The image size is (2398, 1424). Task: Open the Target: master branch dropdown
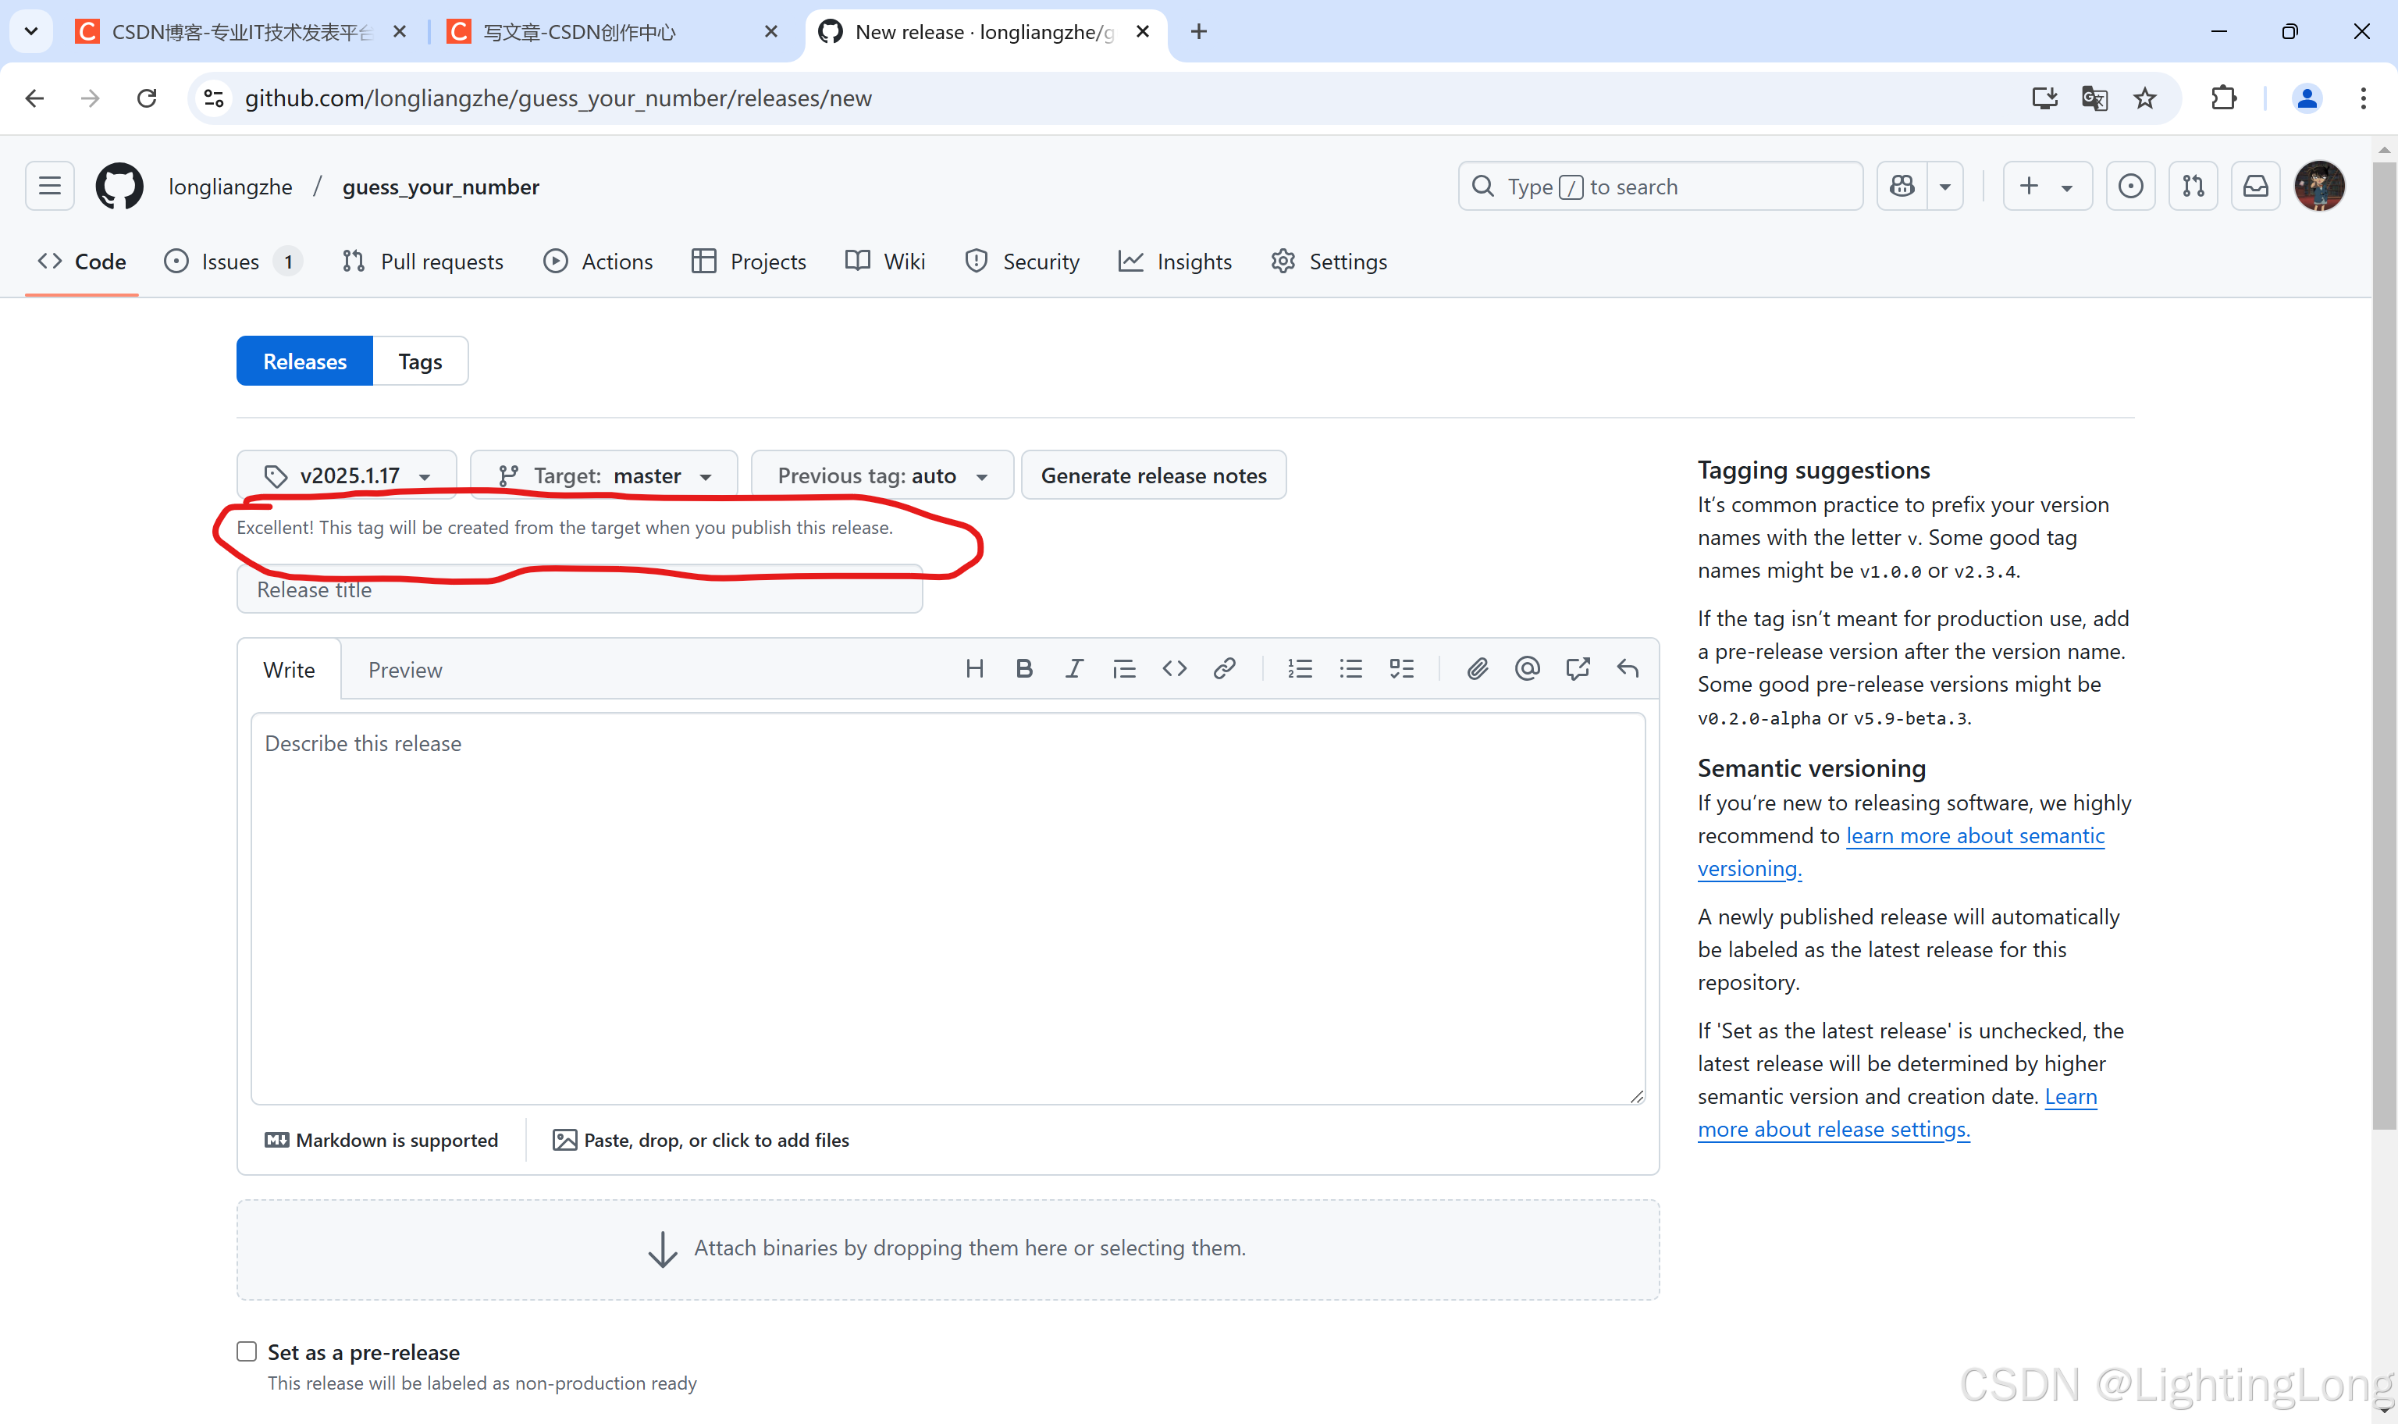(x=604, y=476)
